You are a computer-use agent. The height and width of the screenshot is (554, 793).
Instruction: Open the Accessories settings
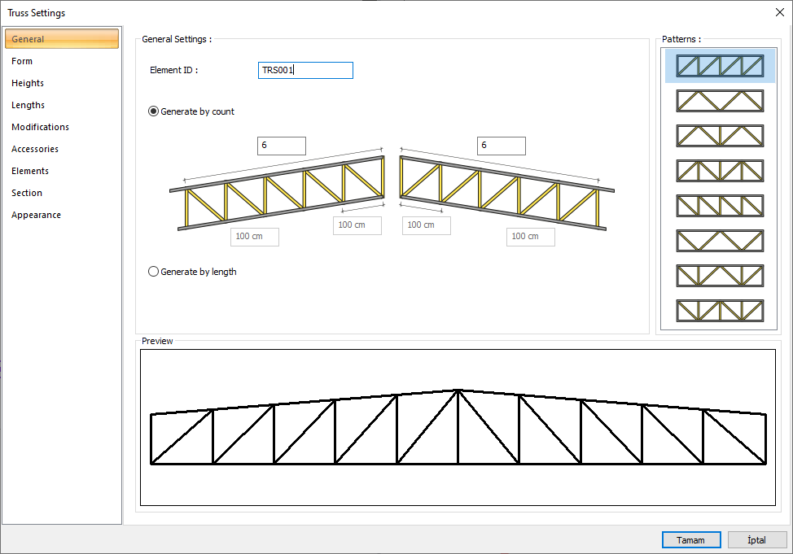tap(34, 148)
